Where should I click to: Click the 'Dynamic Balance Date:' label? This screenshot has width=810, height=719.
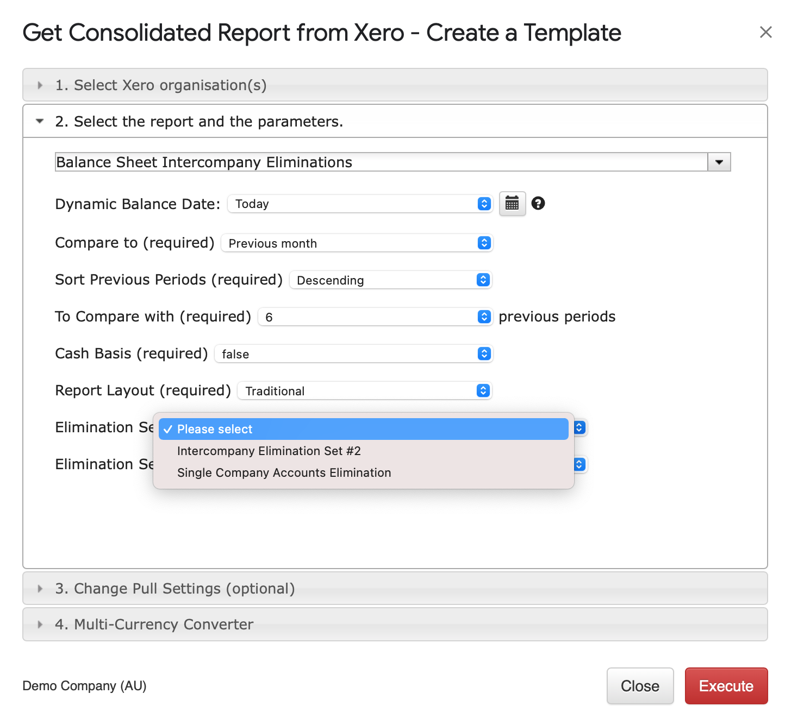138,204
